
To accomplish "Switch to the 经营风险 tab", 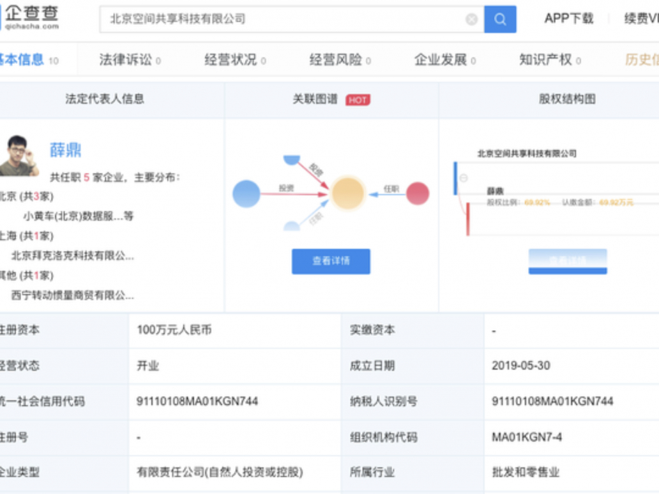I will coord(340,59).
